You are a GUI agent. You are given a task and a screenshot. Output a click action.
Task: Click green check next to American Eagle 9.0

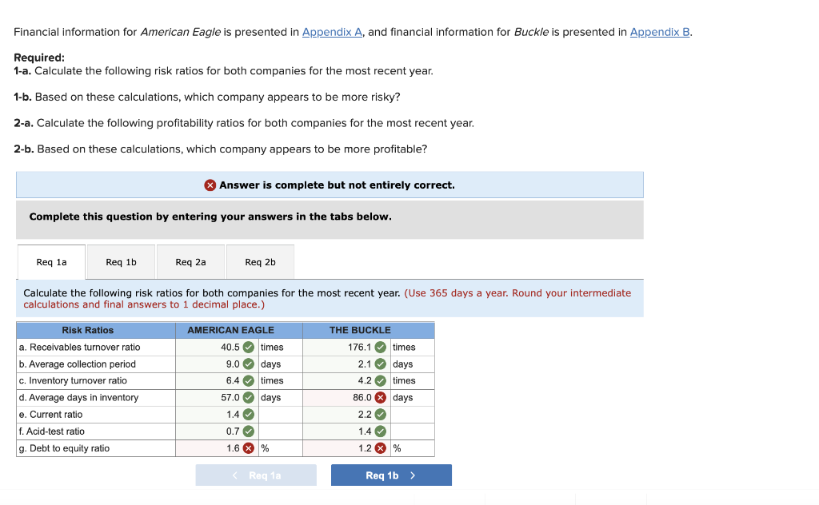click(249, 364)
